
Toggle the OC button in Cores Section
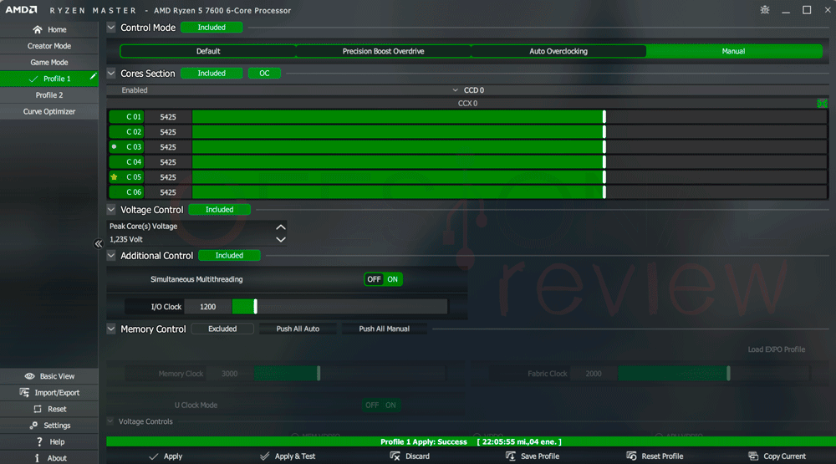point(264,73)
